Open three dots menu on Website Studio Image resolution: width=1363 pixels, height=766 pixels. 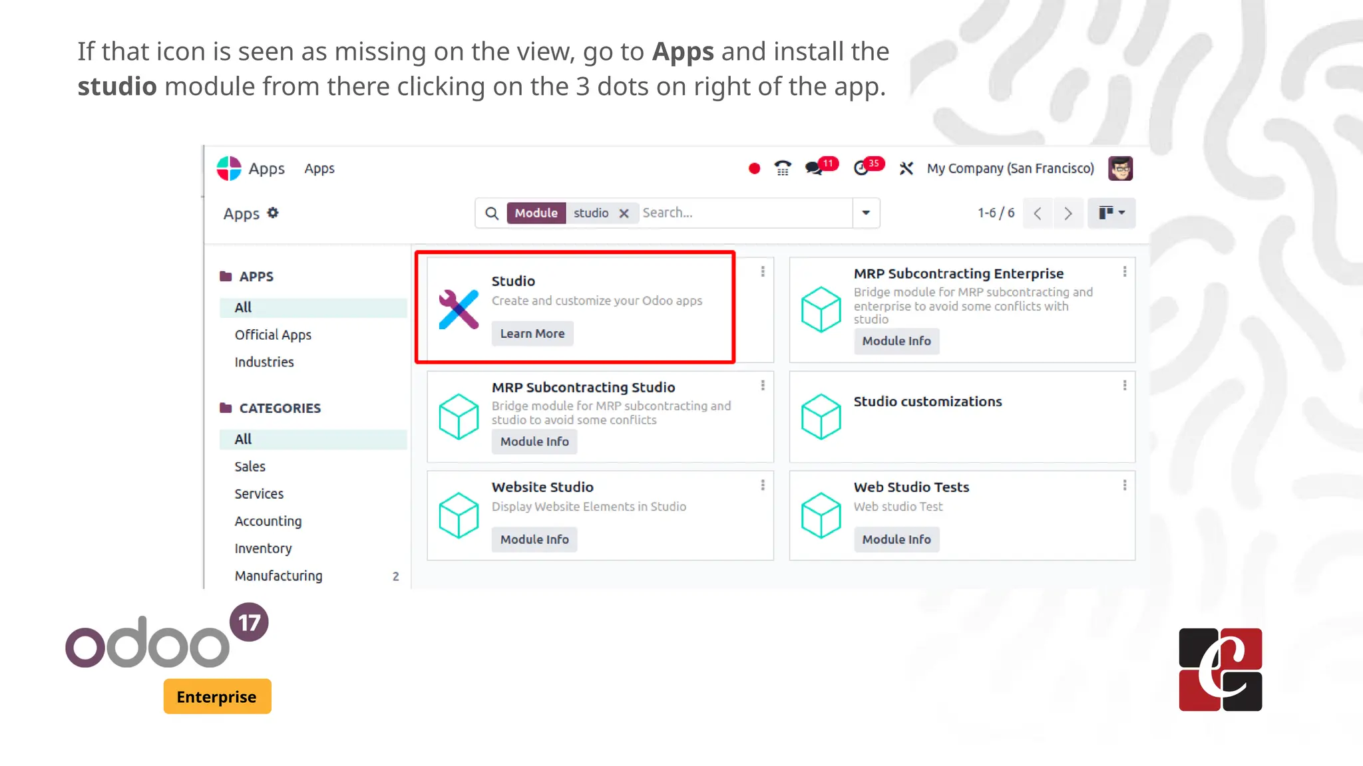tap(763, 485)
